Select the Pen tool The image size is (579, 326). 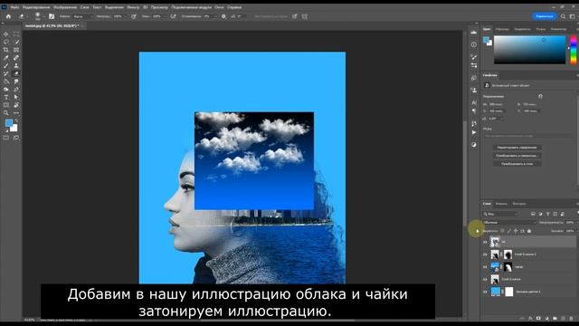pyautogui.click(x=16, y=90)
